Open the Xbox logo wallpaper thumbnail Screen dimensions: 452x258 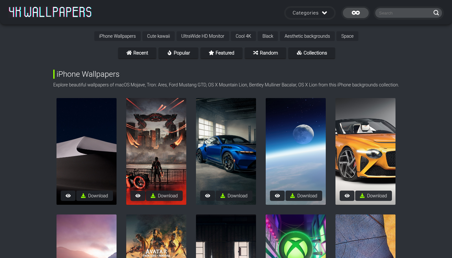(x=295, y=237)
